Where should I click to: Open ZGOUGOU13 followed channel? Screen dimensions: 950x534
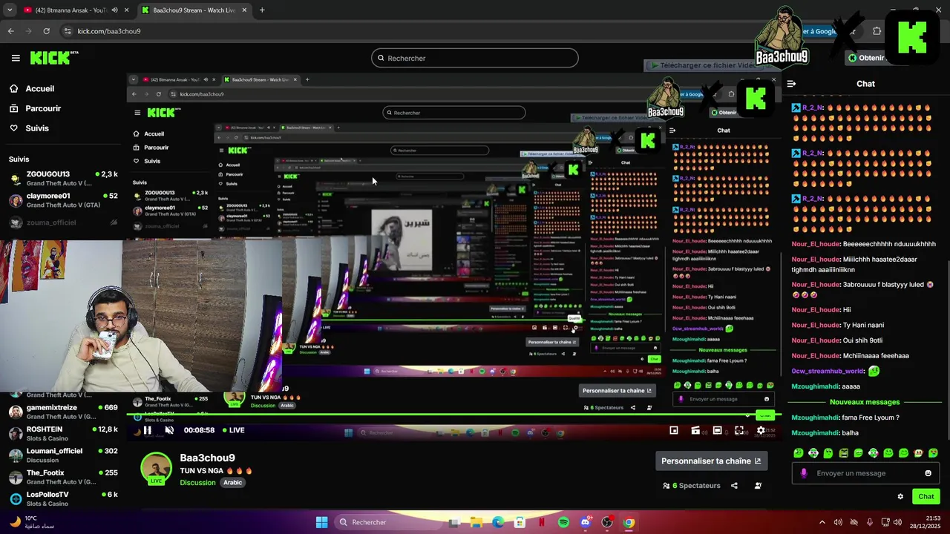(x=63, y=178)
